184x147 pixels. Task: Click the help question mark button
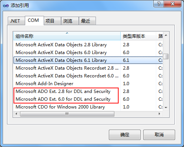[x=159, y=4]
